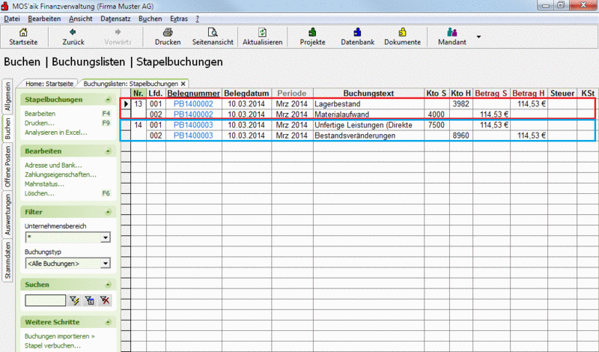The width and height of the screenshot is (599, 352).
Task: Click account 7500 in Kto S column
Action: [x=436, y=125]
